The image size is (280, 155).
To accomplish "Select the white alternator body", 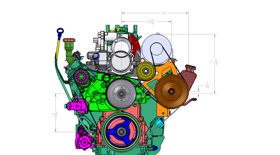I will pyautogui.click(x=157, y=49).
